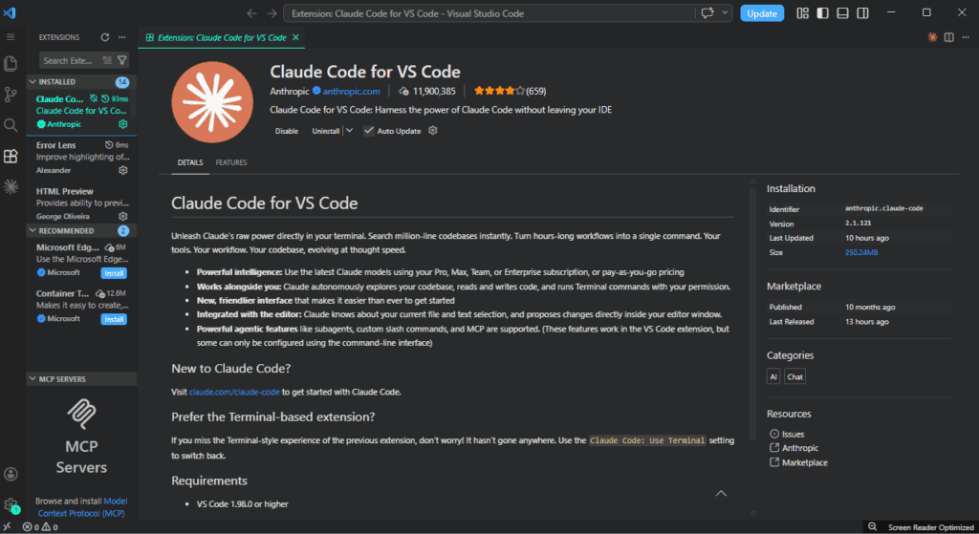Filter extensions using the funnel icon
The image size is (979, 534).
pyautogui.click(x=122, y=60)
